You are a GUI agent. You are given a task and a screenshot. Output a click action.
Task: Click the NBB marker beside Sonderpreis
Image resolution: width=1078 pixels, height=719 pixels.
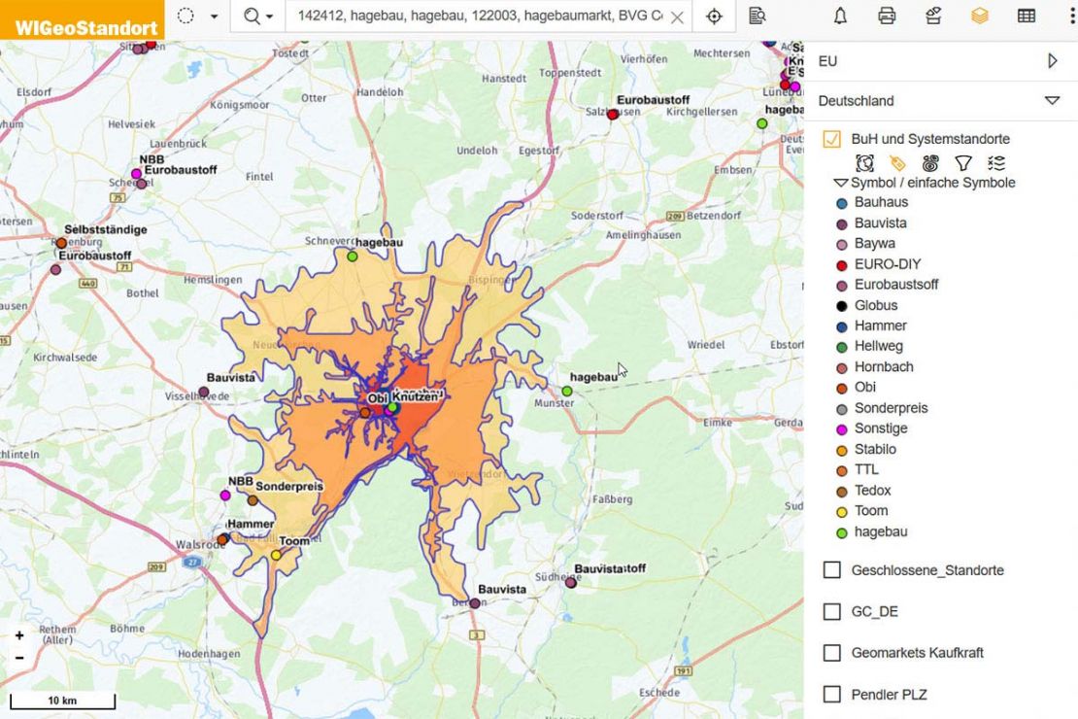pyautogui.click(x=224, y=496)
